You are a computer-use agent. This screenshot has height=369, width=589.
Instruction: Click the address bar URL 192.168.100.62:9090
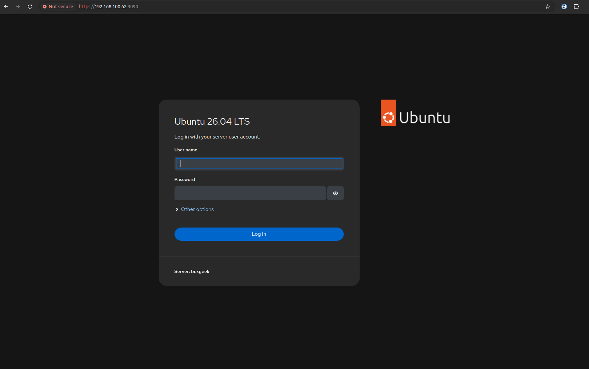[x=108, y=7]
